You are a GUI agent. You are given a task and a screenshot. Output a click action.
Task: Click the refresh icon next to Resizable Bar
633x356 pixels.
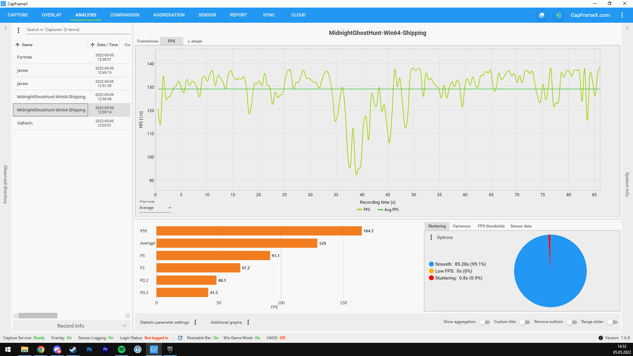point(180,338)
